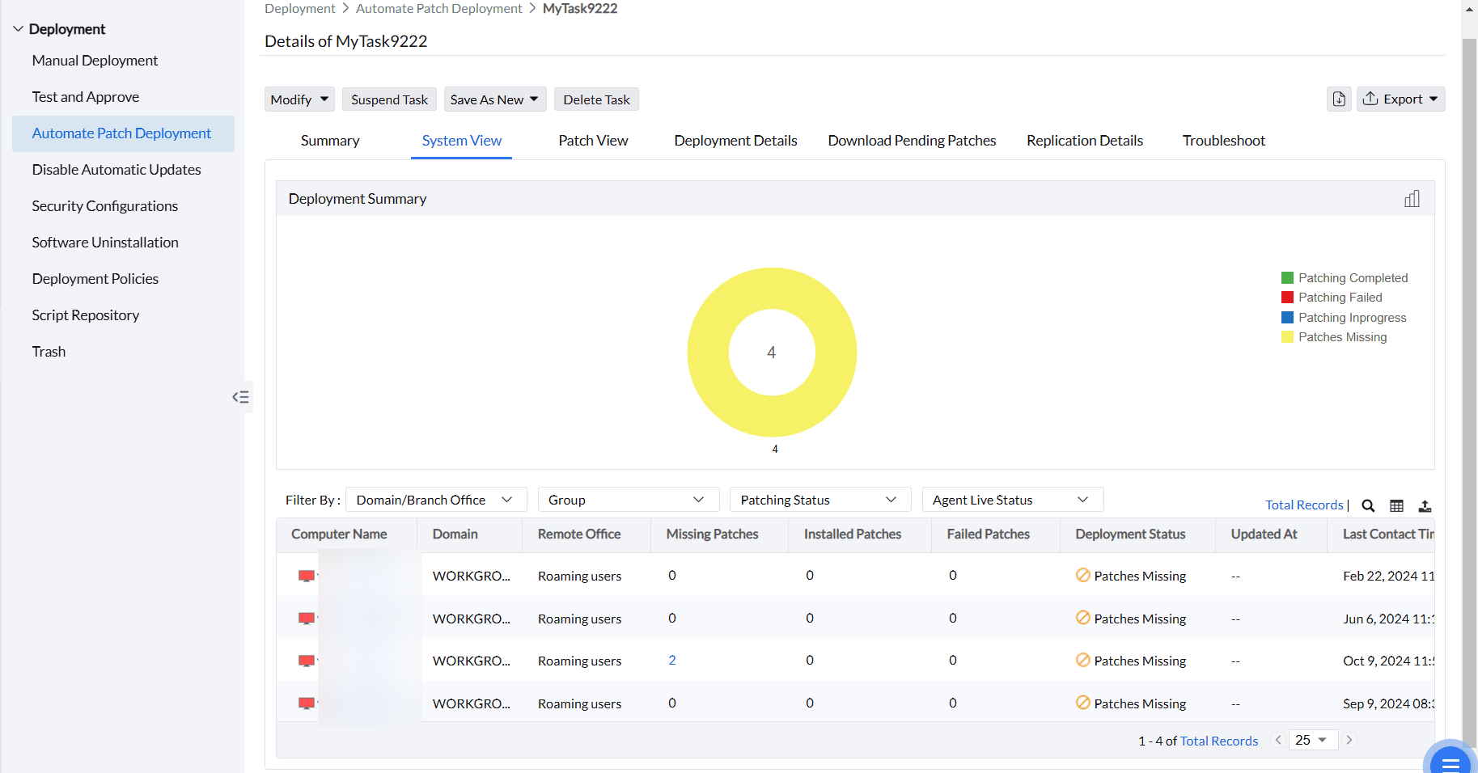Open the Troubleshoot tab
Viewport: 1478px width, 773px height.
1223,141
